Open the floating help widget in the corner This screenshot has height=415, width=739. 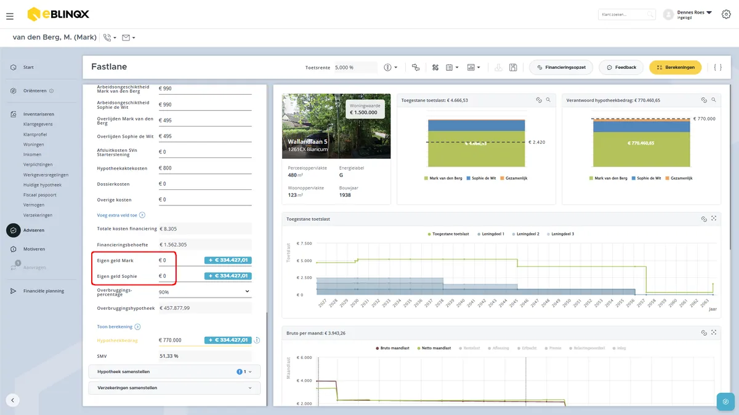pos(725,401)
